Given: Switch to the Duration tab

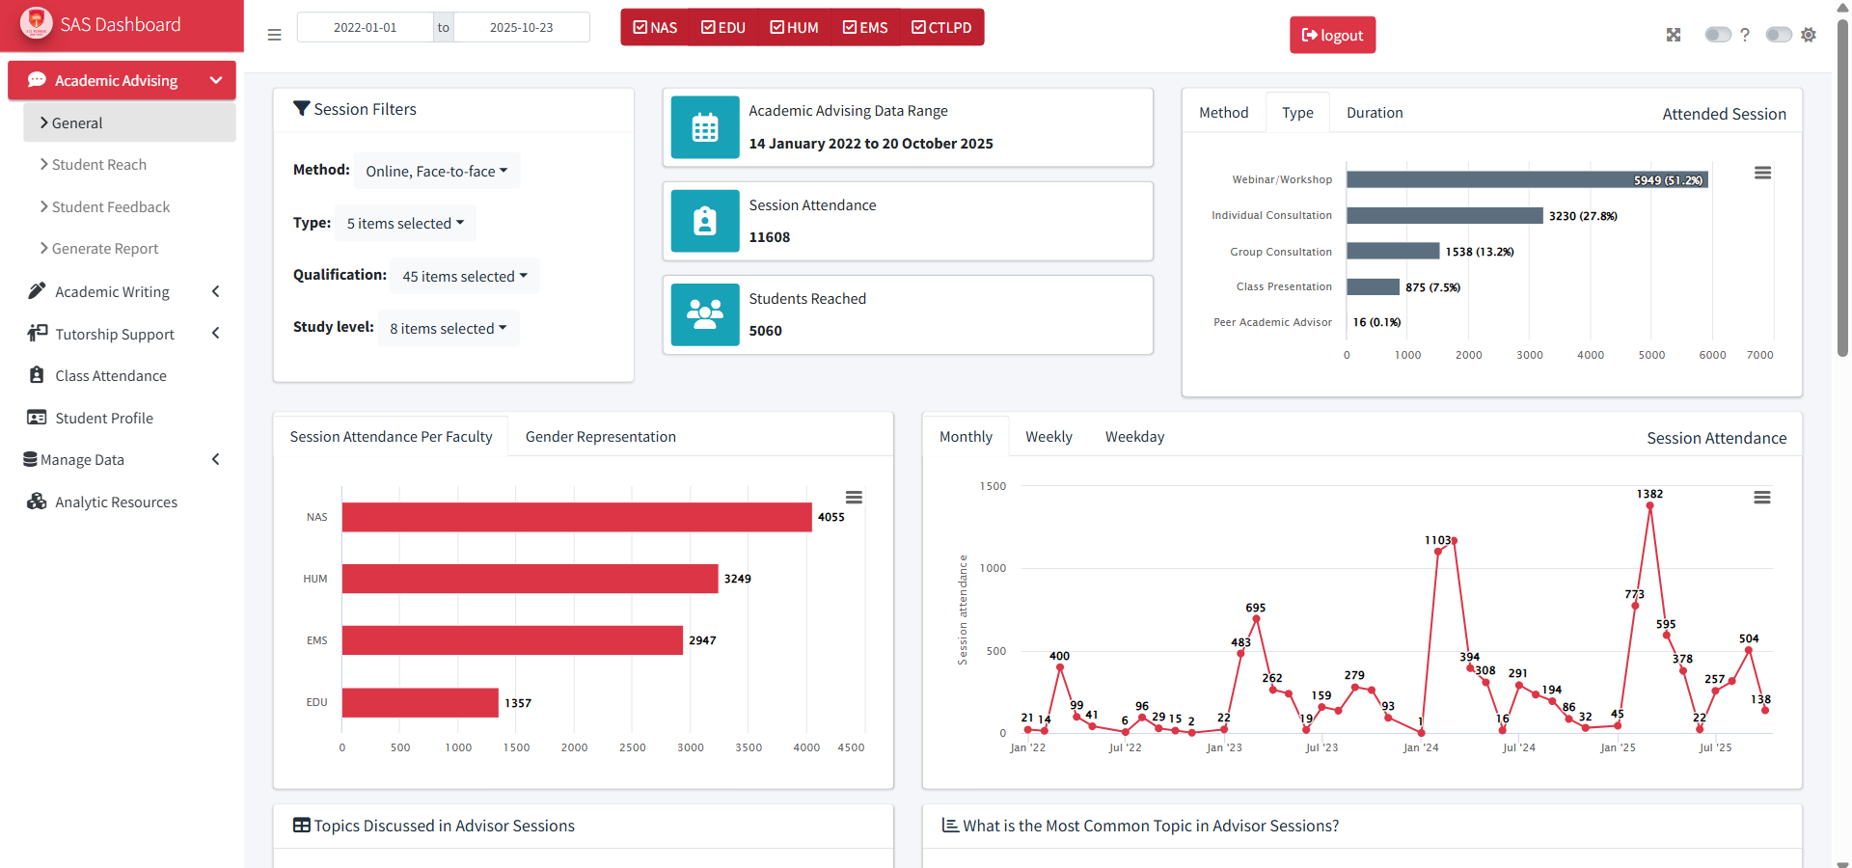Looking at the screenshot, I should click(x=1374, y=112).
